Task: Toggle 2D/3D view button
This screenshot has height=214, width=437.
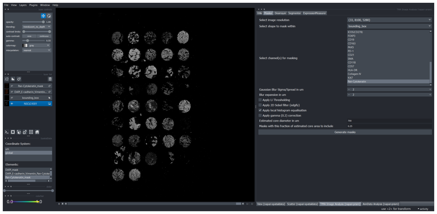Action: (13, 132)
